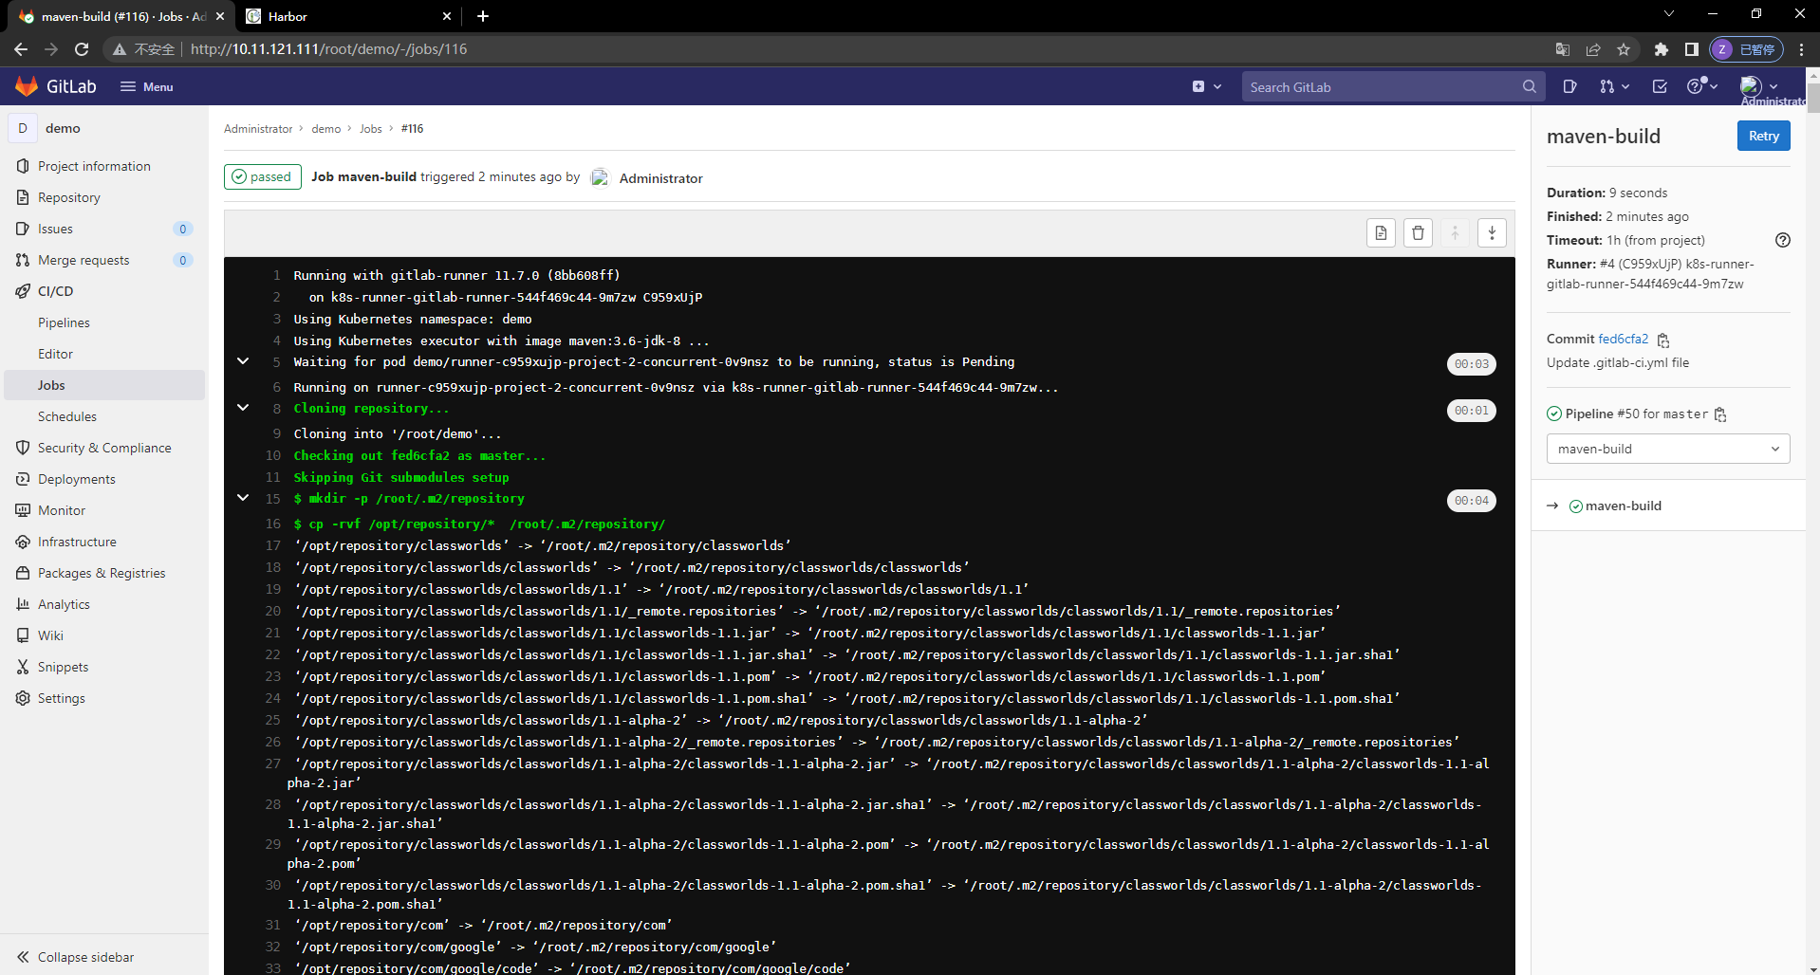Open a new browser tab
1820x975 pixels.
click(483, 16)
